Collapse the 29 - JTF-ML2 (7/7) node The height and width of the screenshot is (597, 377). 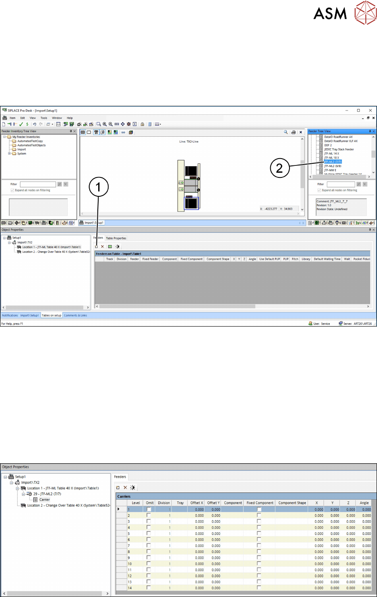(24, 494)
